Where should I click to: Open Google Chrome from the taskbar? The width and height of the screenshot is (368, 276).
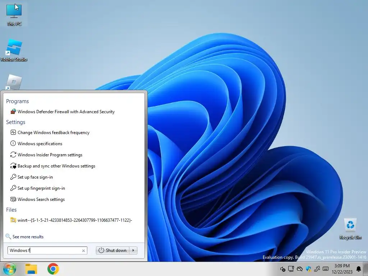coord(53,269)
